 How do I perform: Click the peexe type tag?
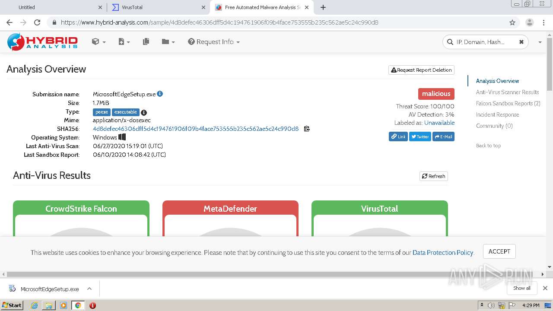tap(102, 112)
